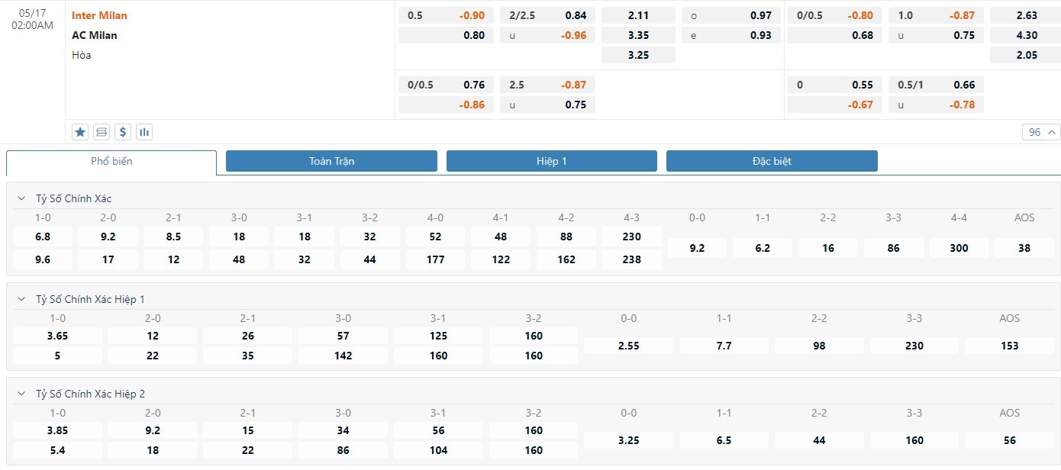This screenshot has height=470, width=1061.
Task: Choose second-half 2-2 odds 44
Action: (x=819, y=440)
